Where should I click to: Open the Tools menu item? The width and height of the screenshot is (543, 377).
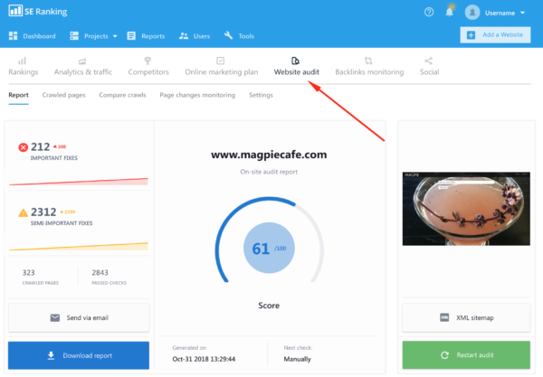pyautogui.click(x=246, y=36)
